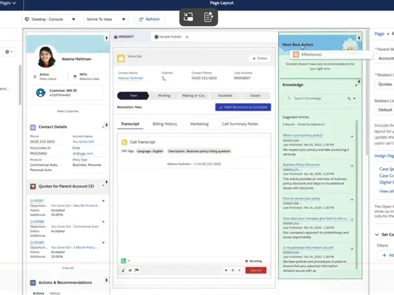Open the Aleena Heitman contact name link

(x=131, y=78)
